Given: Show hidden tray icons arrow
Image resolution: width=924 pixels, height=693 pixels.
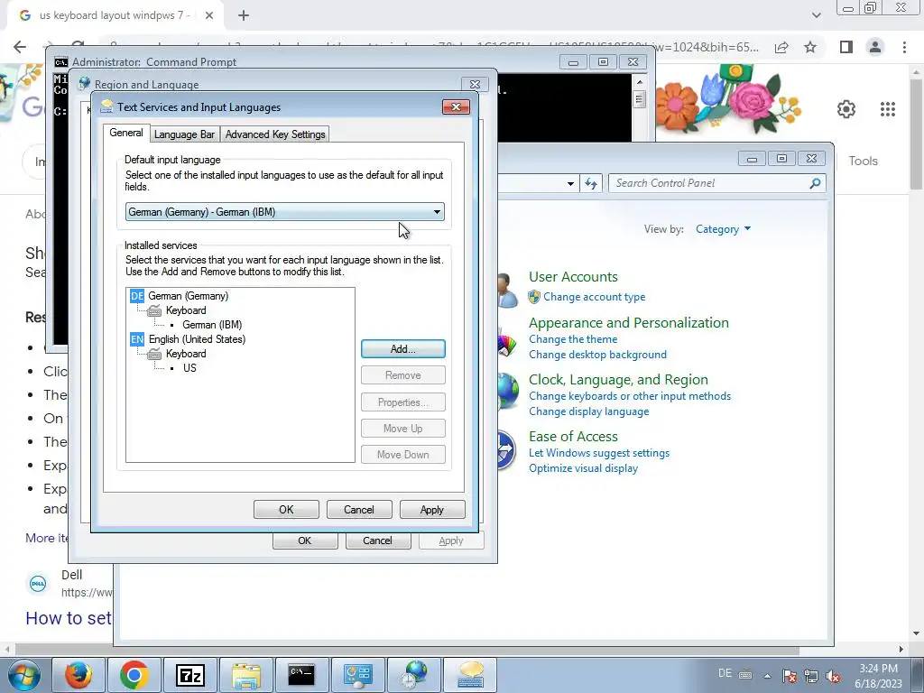Looking at the screenshot, I should point(767,676).
